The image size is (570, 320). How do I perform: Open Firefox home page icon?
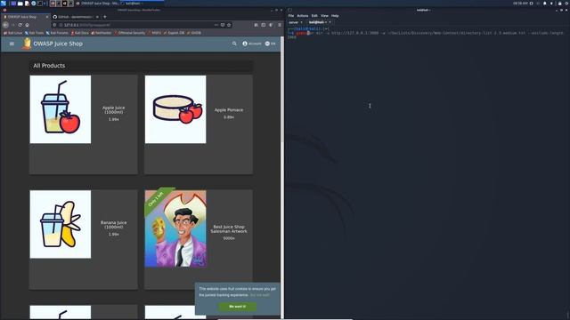point(27,25)
